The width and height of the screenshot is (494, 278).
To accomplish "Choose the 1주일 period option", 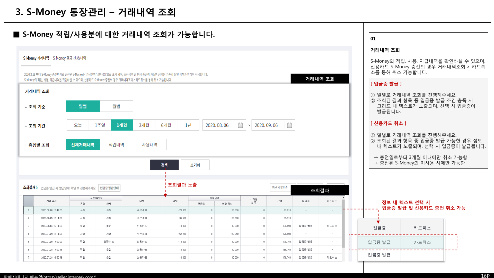I will tap(100, 125).
